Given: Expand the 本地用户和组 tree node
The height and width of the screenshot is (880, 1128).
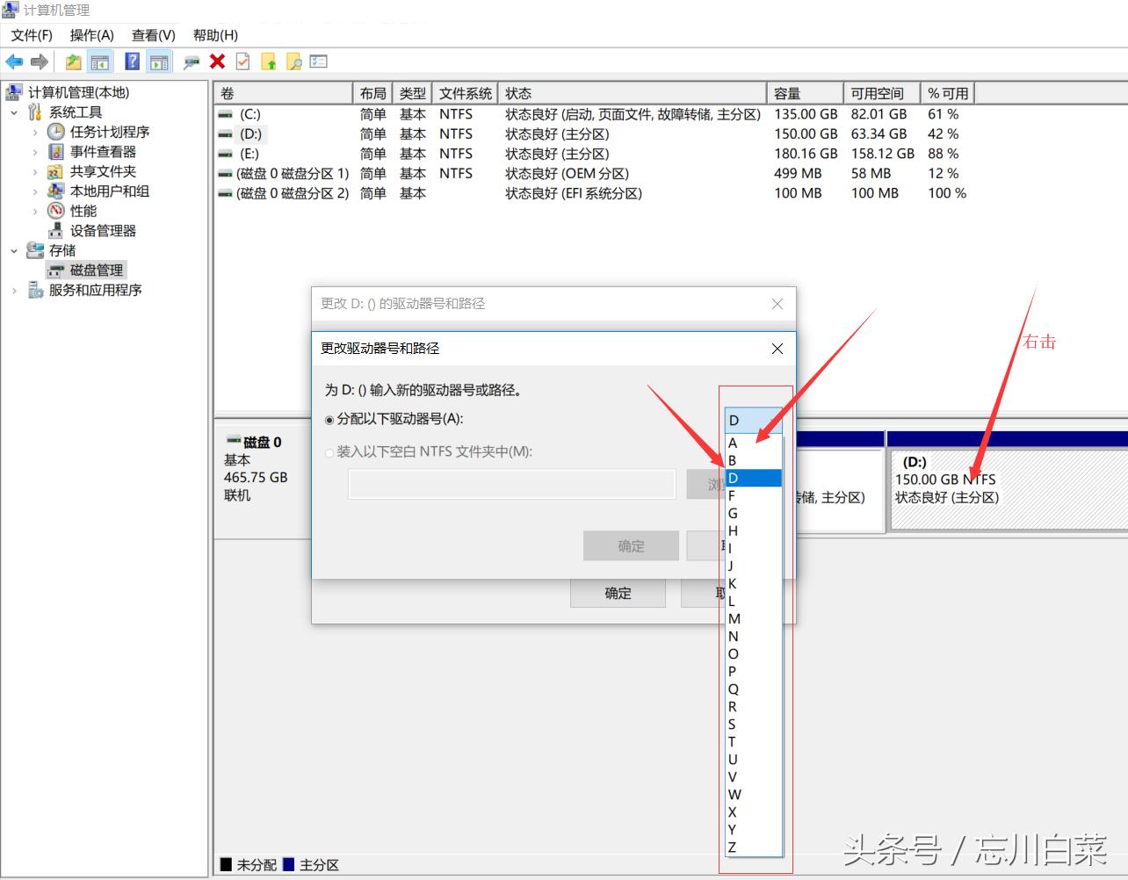Looking at the screenshot, I should click(35, 191).
